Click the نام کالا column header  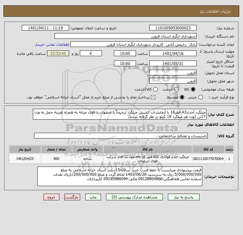148,149
